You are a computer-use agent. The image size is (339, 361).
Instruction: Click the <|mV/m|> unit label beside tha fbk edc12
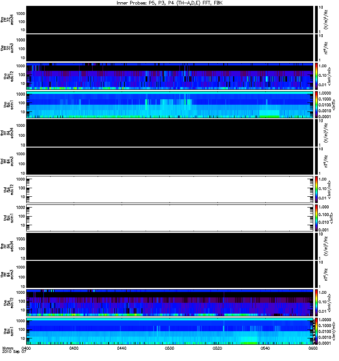[330, 76]
